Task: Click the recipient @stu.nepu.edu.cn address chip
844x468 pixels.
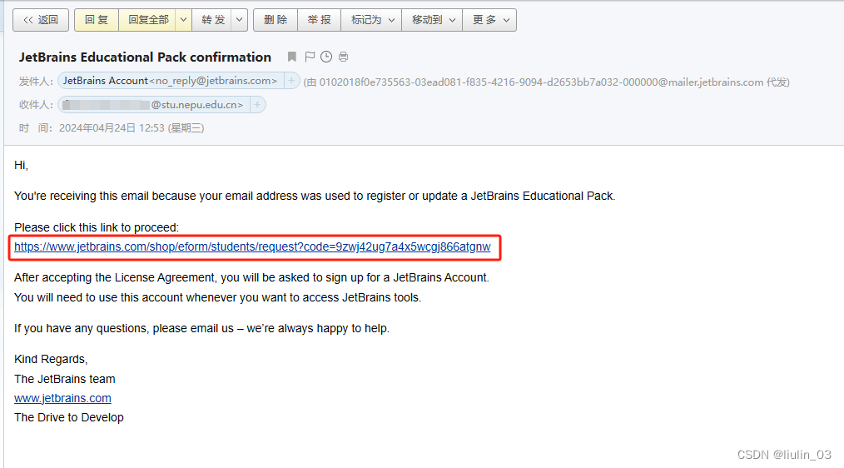Action: [153, 104]
